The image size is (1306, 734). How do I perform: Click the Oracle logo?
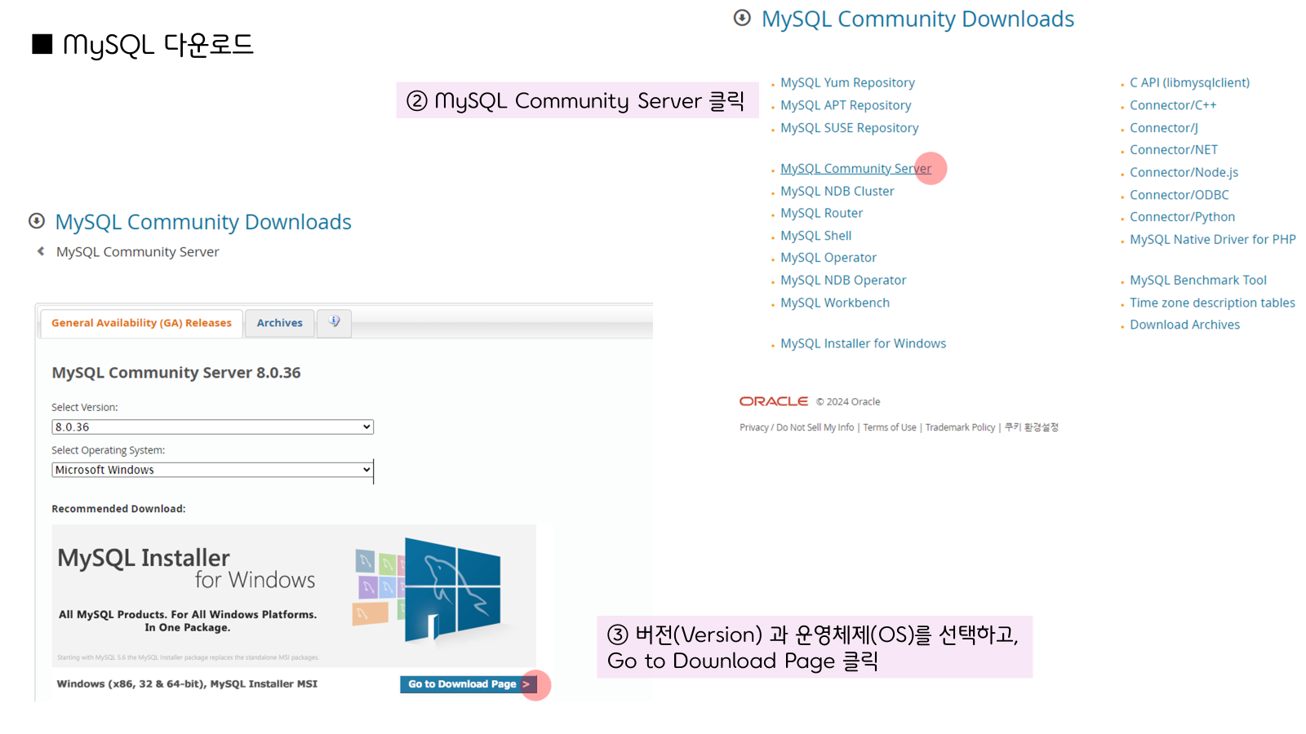(x=774, y=401)
